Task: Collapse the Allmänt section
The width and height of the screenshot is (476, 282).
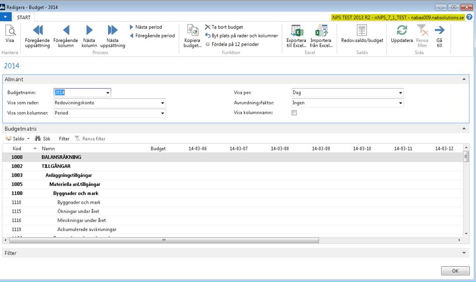Action: click(464, 79)
